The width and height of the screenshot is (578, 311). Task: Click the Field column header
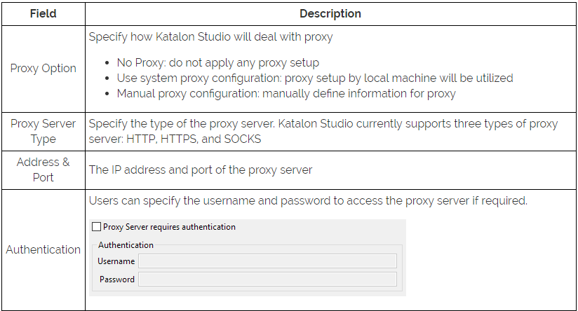pos(43,13)
